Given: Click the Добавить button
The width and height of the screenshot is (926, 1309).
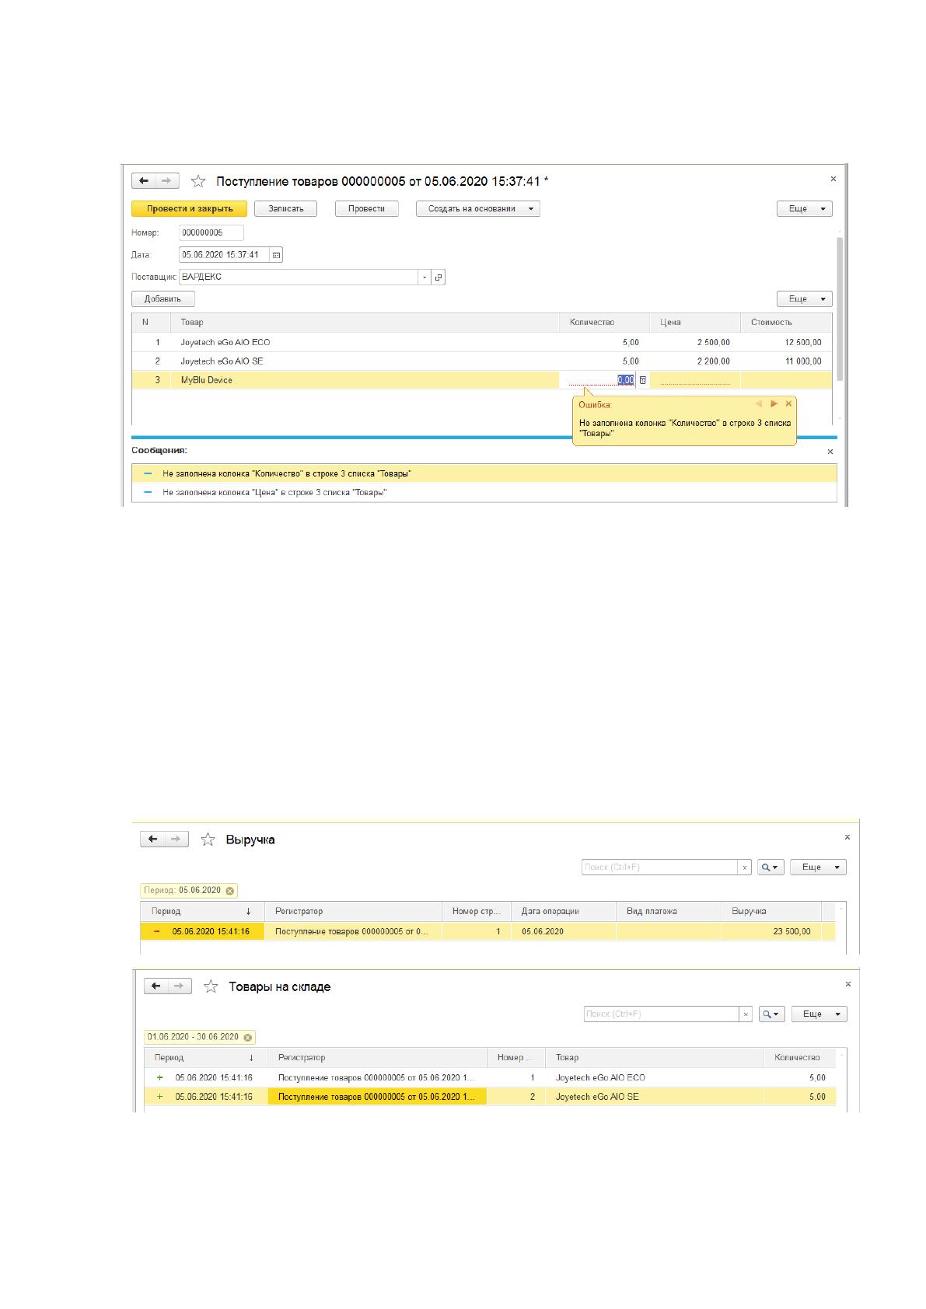Looking at the screenshot, I should pos(163,299).
